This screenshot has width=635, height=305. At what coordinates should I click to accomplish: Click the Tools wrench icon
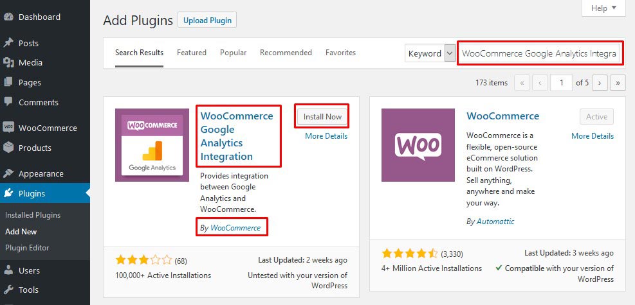[8, 290]
